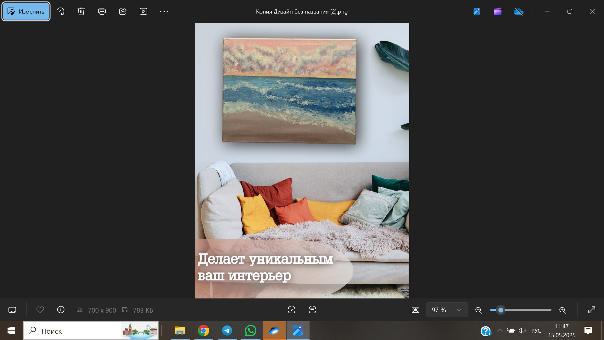Rotate the image with the rotate icon
604x340 pixels.
click(x=60, y=12)
